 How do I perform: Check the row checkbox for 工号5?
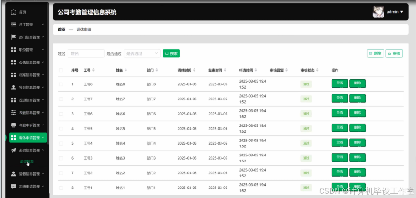(x=61, y=129)
